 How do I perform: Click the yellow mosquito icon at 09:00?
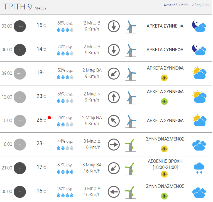pos(164,78)
